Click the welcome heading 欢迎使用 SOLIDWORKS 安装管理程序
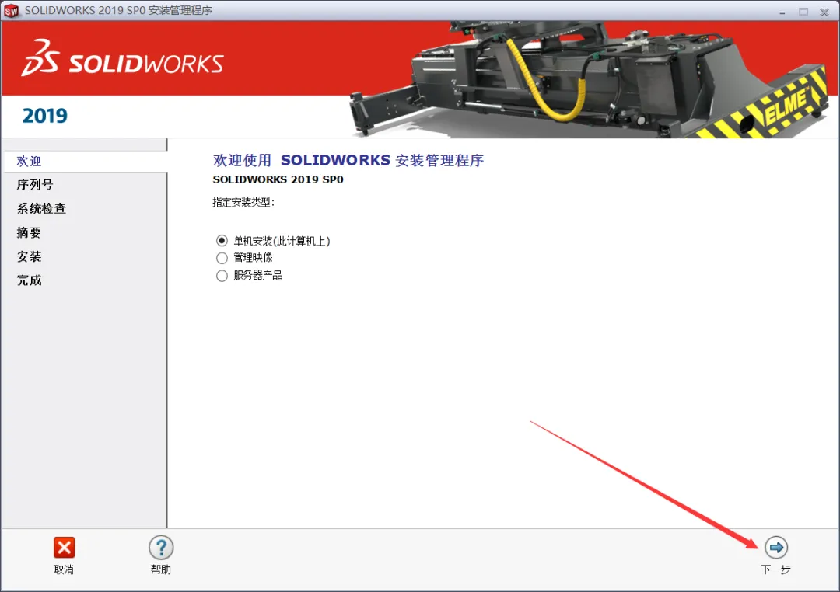Viewport: 840px width, 592px height. 348,160
